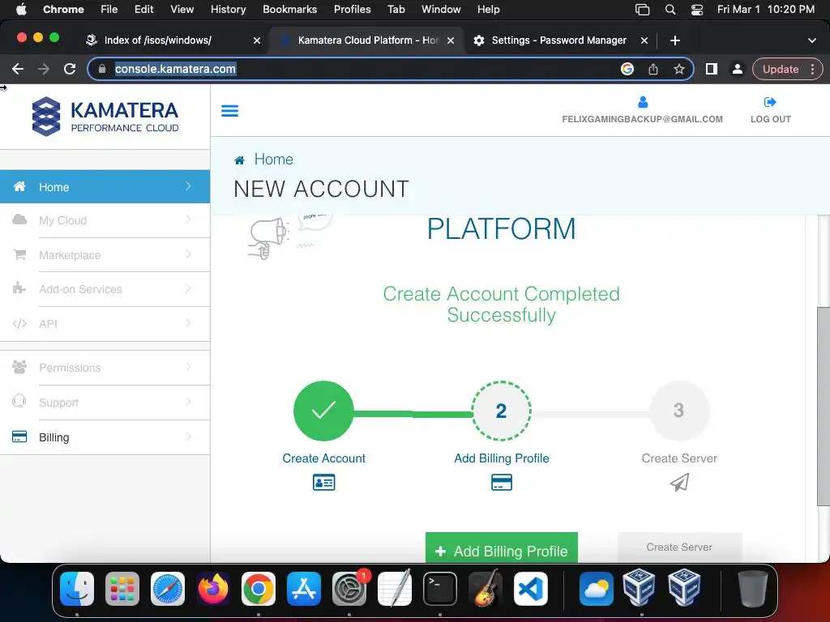Open Terminal from the dock
The image size is (830, 622).
pos(440,589)
